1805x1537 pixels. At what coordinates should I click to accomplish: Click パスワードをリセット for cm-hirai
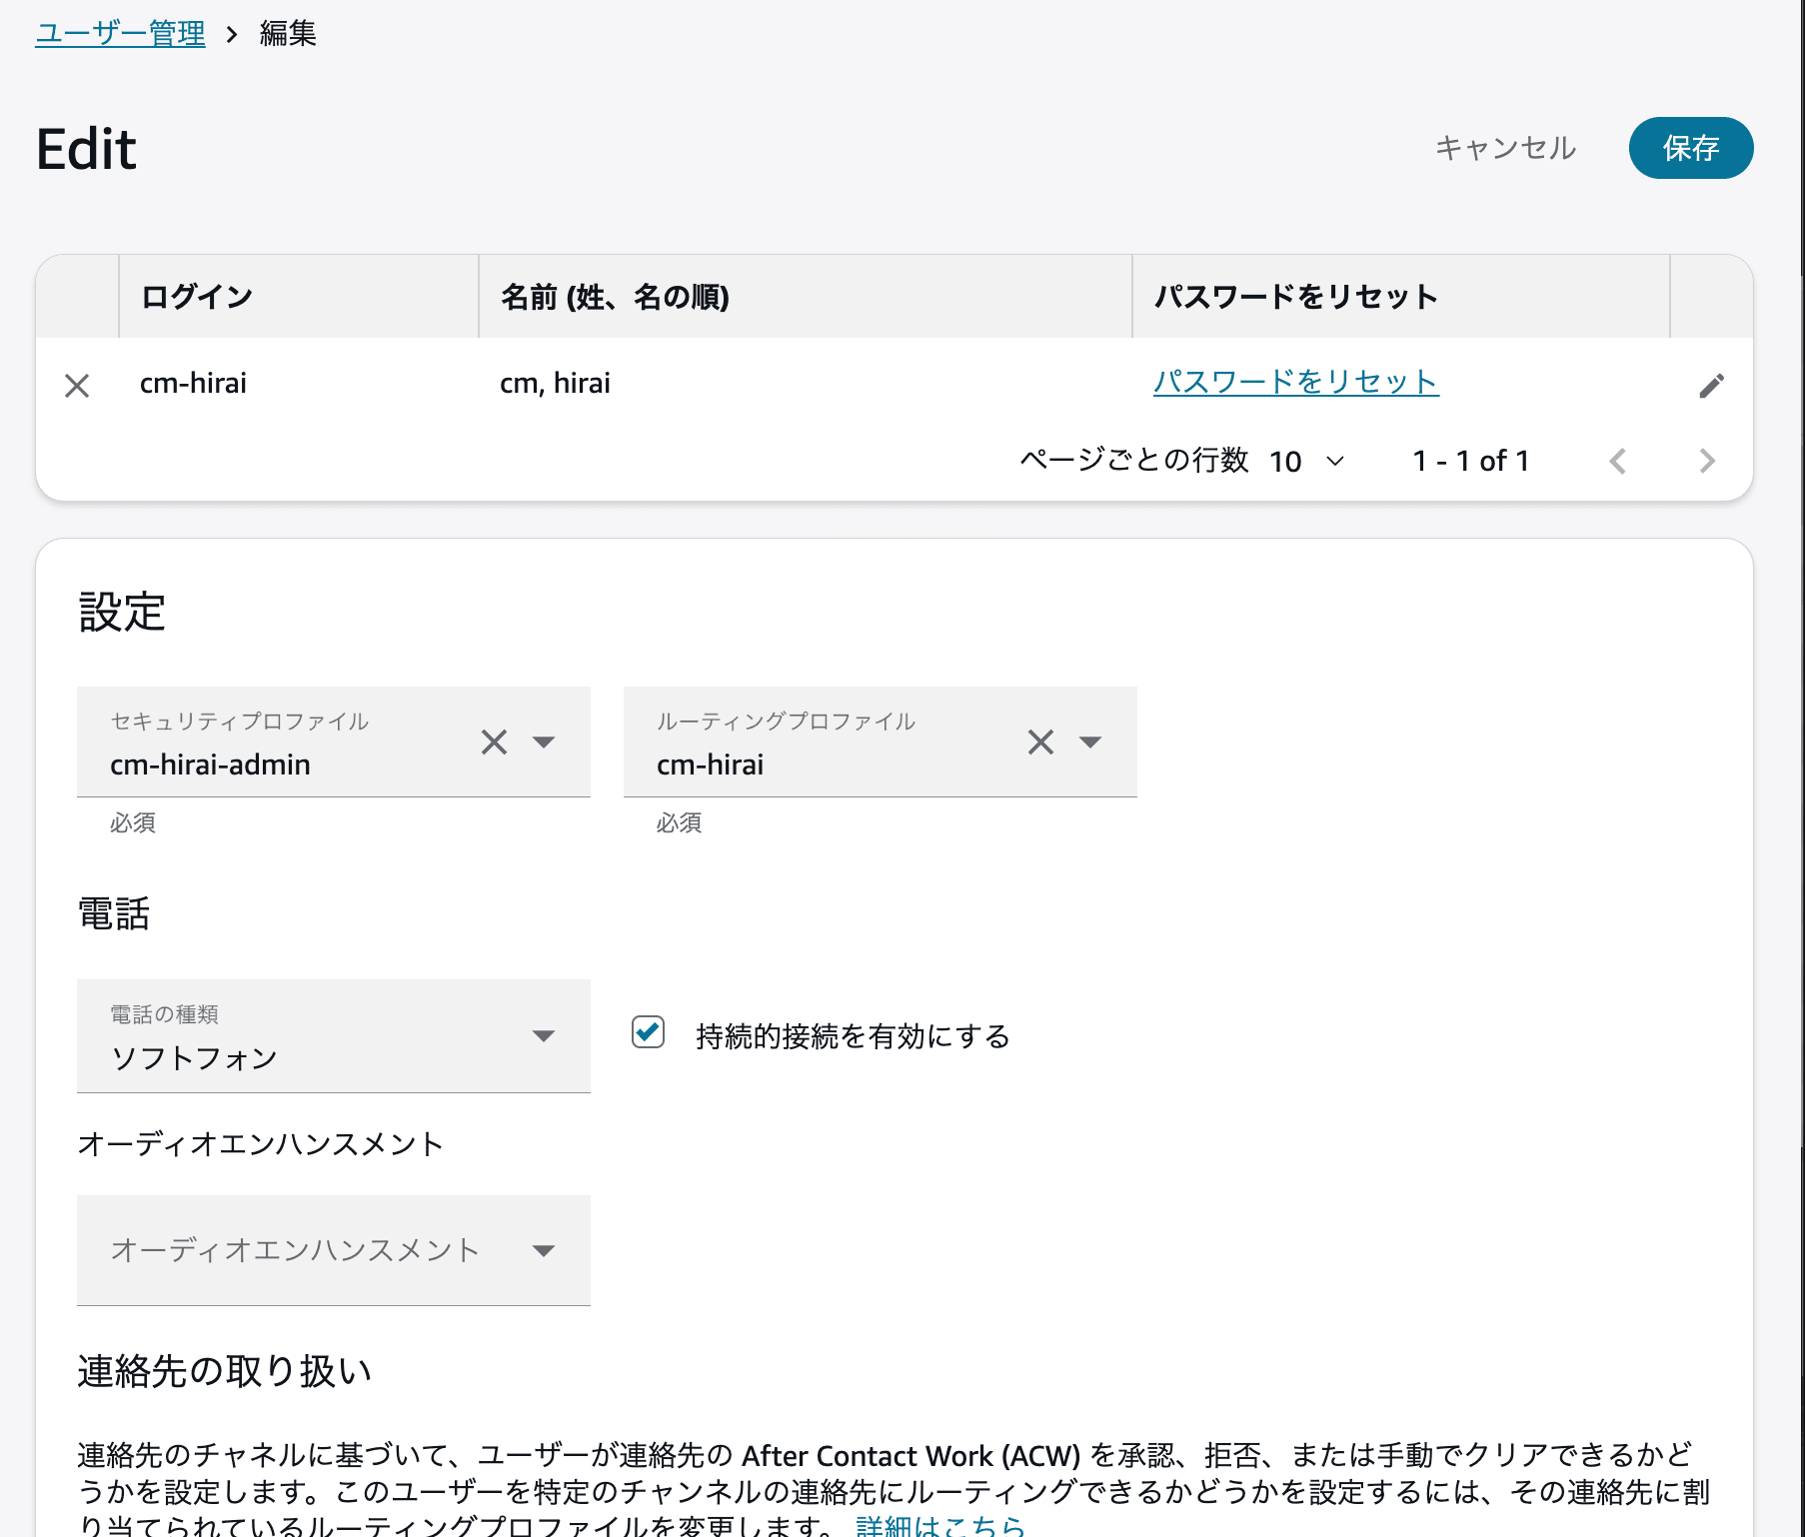tap(1295, 381)
